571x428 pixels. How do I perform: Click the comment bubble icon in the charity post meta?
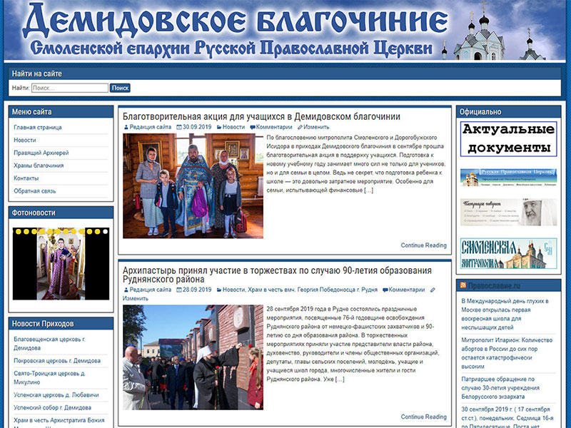pyautogui.click(x=253, y=128)
